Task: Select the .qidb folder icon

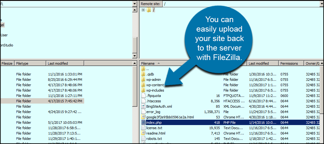Action: [143, 74]
